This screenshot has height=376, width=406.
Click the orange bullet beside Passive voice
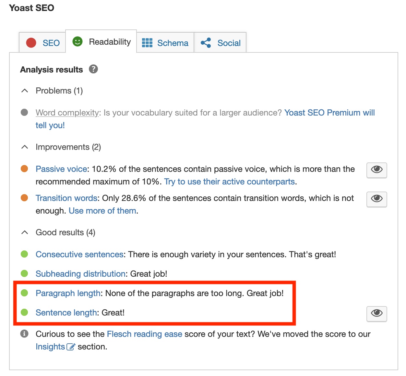24,169
